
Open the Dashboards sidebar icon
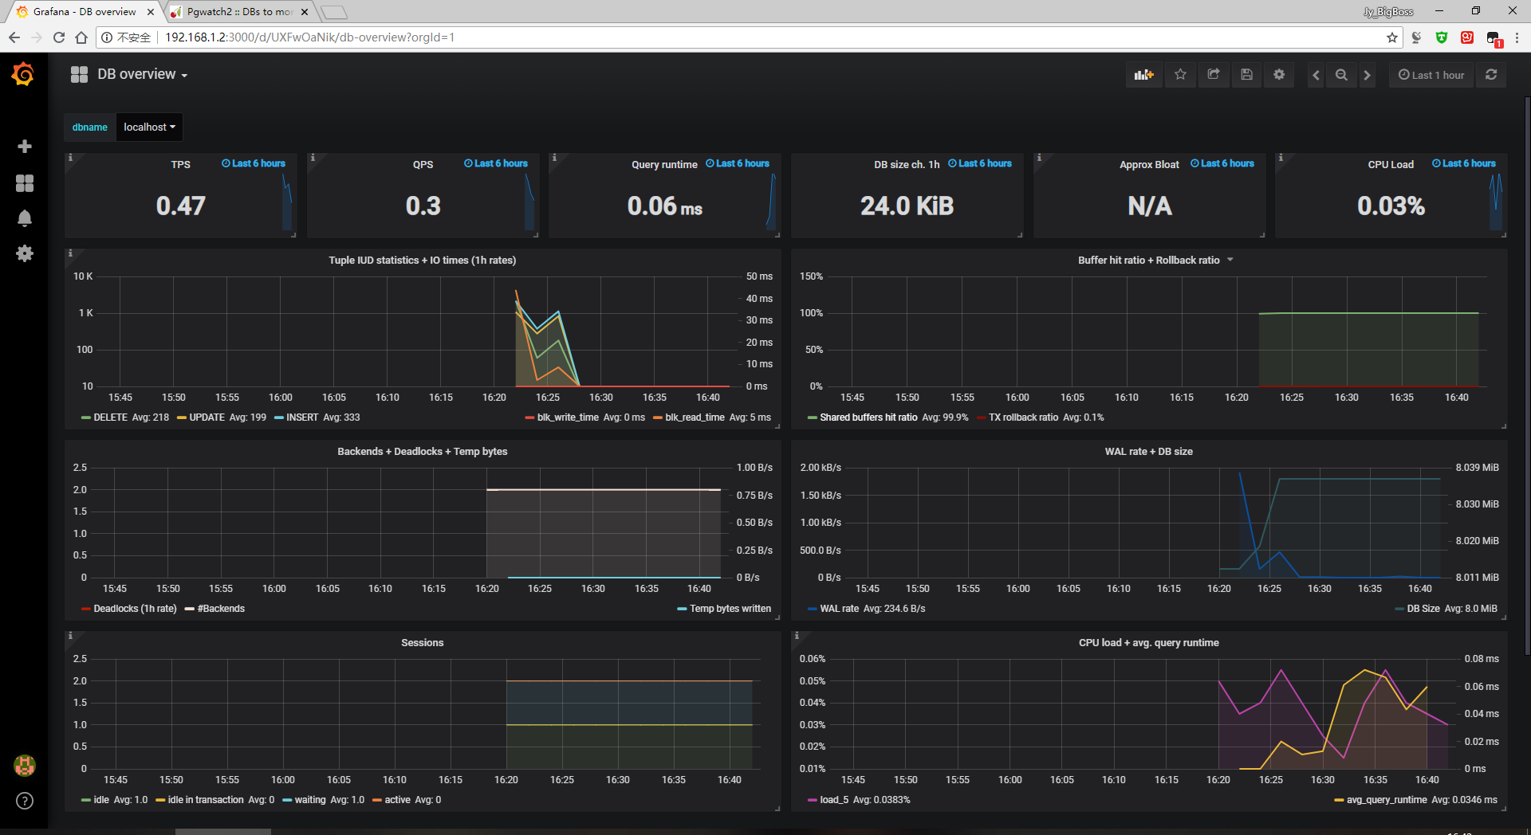click(25, 183)
